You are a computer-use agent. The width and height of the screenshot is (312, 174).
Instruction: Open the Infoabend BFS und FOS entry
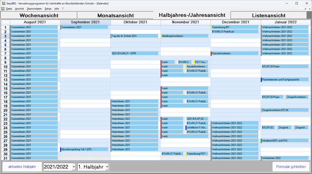pos(285,141)
